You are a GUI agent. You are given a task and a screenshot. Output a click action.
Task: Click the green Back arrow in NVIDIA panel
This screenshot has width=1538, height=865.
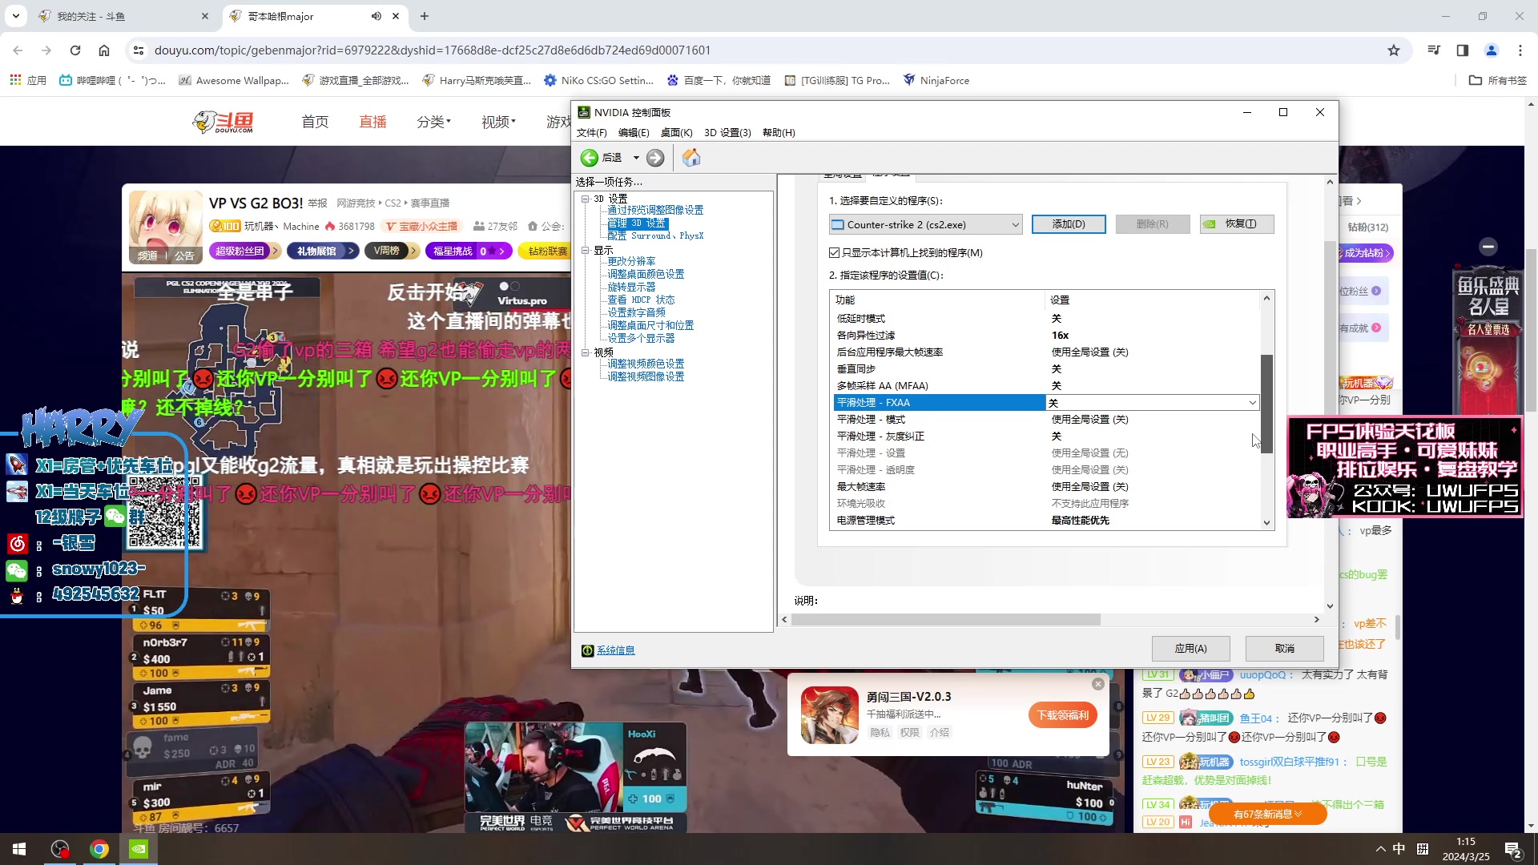(589, 158)
